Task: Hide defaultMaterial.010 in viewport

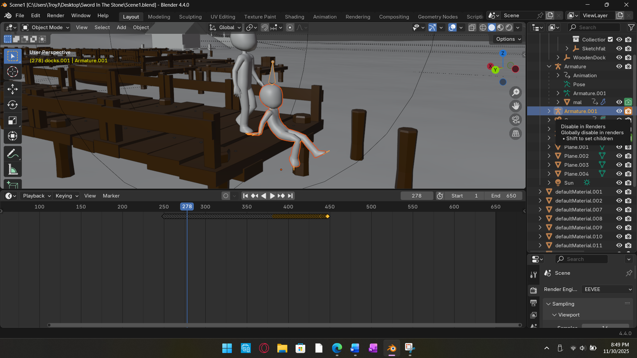Action: click(x=619, y=236)
